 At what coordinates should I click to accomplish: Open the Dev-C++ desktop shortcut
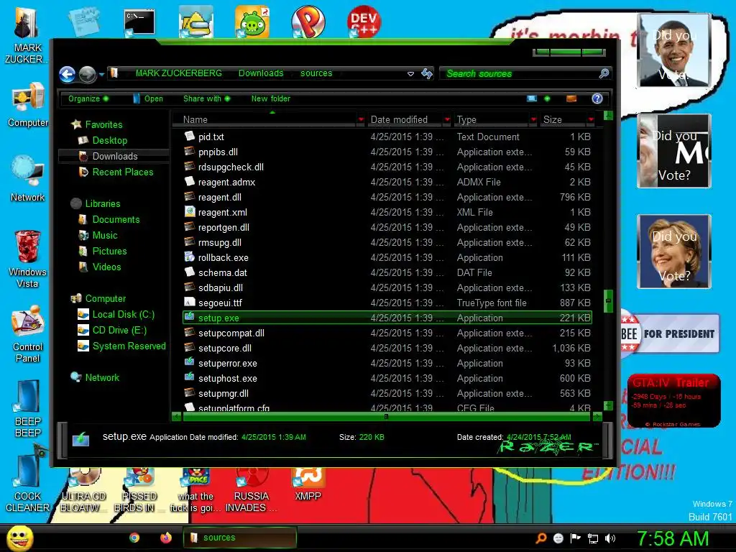(x=364, y=21)
